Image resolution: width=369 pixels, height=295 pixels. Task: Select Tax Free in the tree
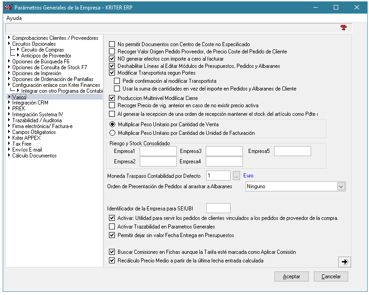click(x=22, y=144)
